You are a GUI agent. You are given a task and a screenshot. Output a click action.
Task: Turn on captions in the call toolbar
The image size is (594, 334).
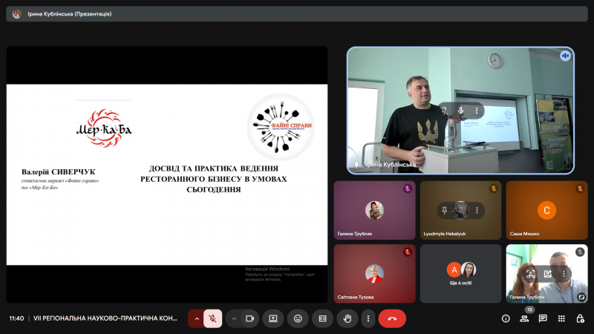click(x=322, y=318)
